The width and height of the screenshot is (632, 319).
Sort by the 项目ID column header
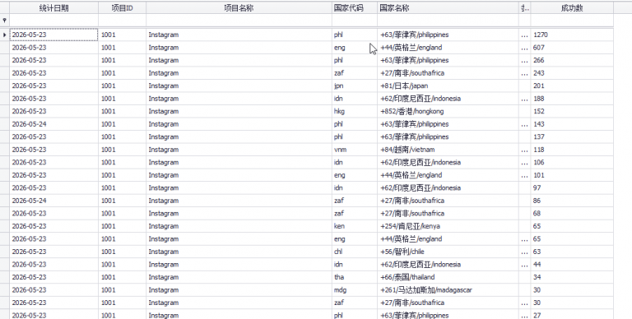pyautogui.click(x=122, y=7)
